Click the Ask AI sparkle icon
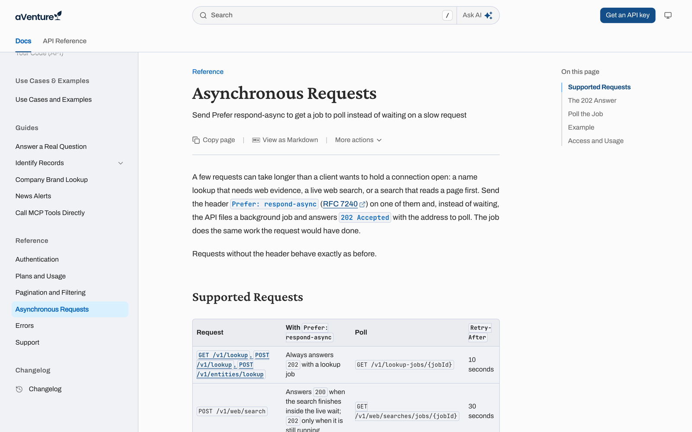 pos(488,16)
